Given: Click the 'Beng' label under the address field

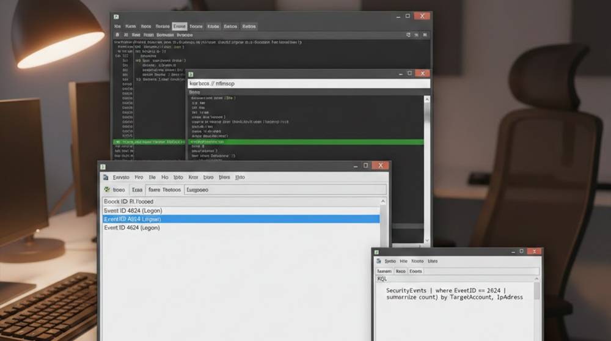Looking at the screenshot, I should 194,92.
